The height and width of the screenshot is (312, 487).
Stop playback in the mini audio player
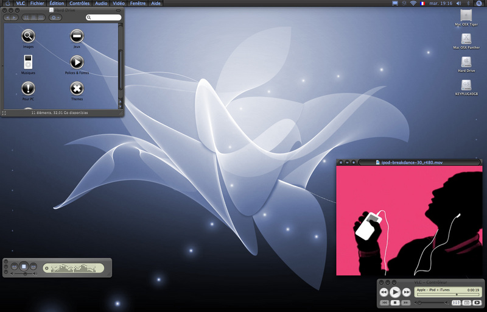24,266
